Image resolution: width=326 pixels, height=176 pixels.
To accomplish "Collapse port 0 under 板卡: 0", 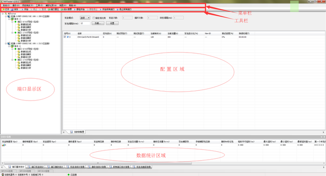I will point(12,49).
